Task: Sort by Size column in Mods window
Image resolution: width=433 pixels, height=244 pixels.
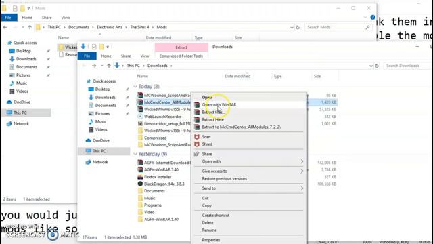Action: [238, 38]
